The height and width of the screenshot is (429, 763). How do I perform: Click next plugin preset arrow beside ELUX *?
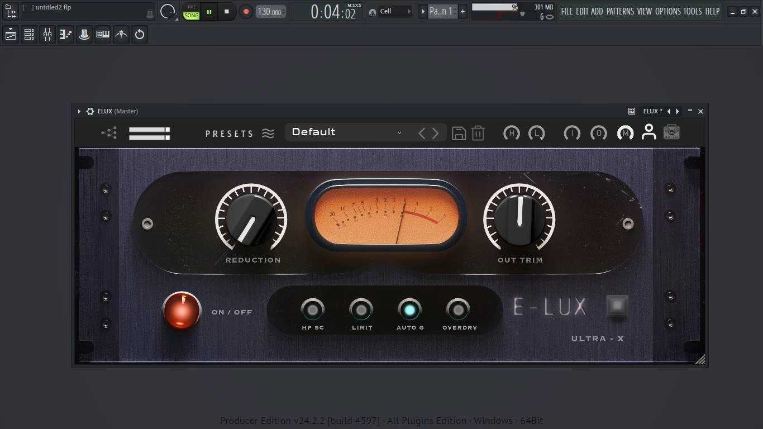[x=678, y=111]
